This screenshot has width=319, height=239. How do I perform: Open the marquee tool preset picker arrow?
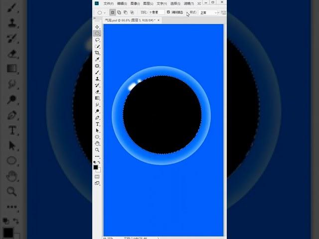point(106,12)
